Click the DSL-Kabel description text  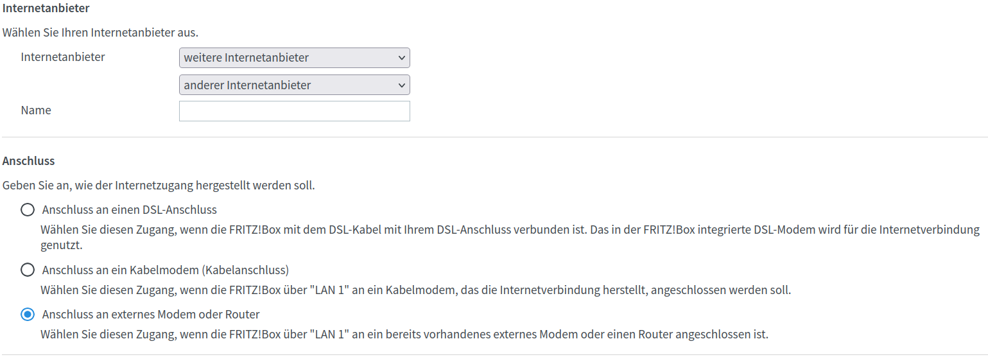pos(510,230)
